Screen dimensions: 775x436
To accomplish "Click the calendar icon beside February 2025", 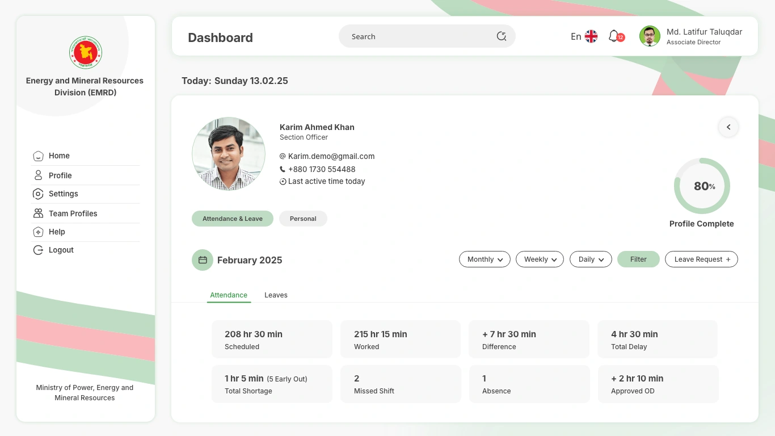I will tap(203, 260).
